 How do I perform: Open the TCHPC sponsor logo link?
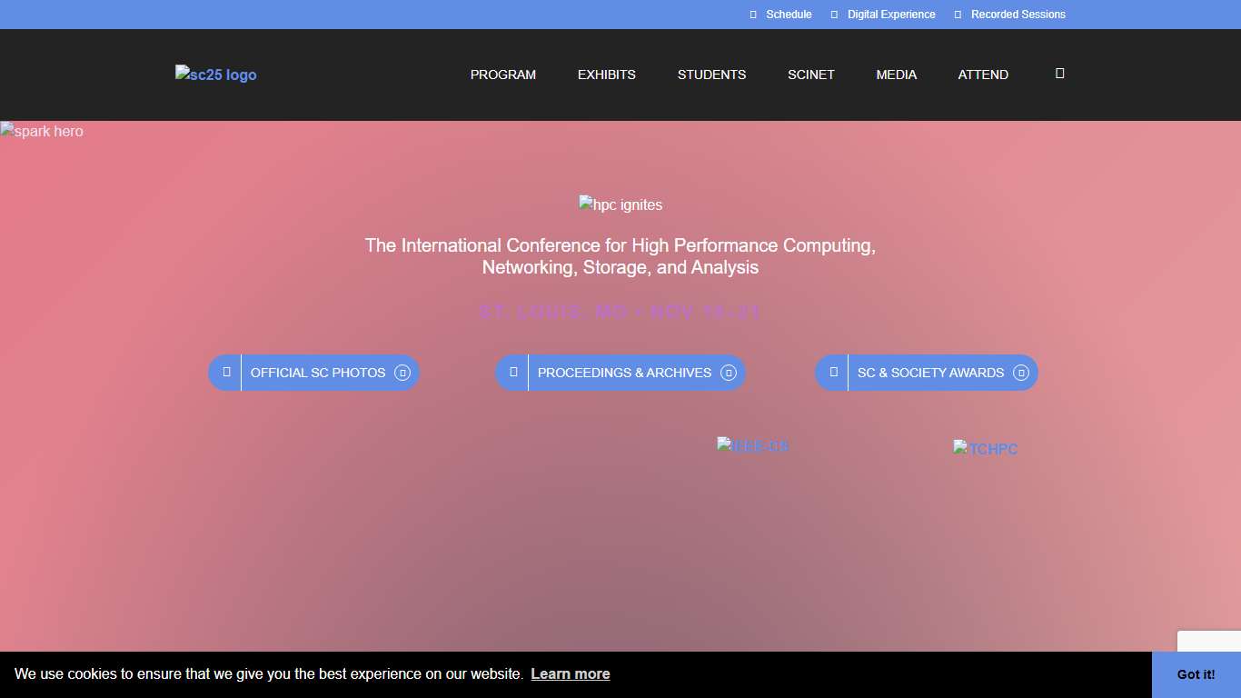[986, 449]
